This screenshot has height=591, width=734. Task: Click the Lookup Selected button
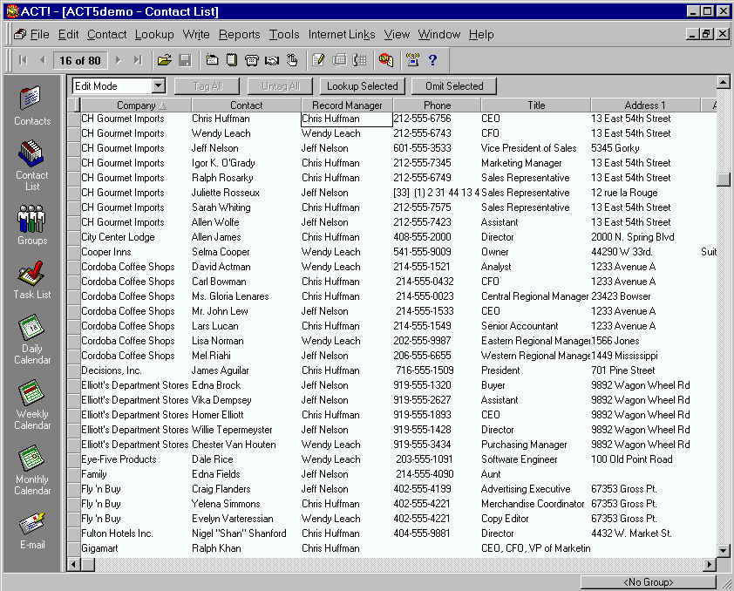[363, 86]
